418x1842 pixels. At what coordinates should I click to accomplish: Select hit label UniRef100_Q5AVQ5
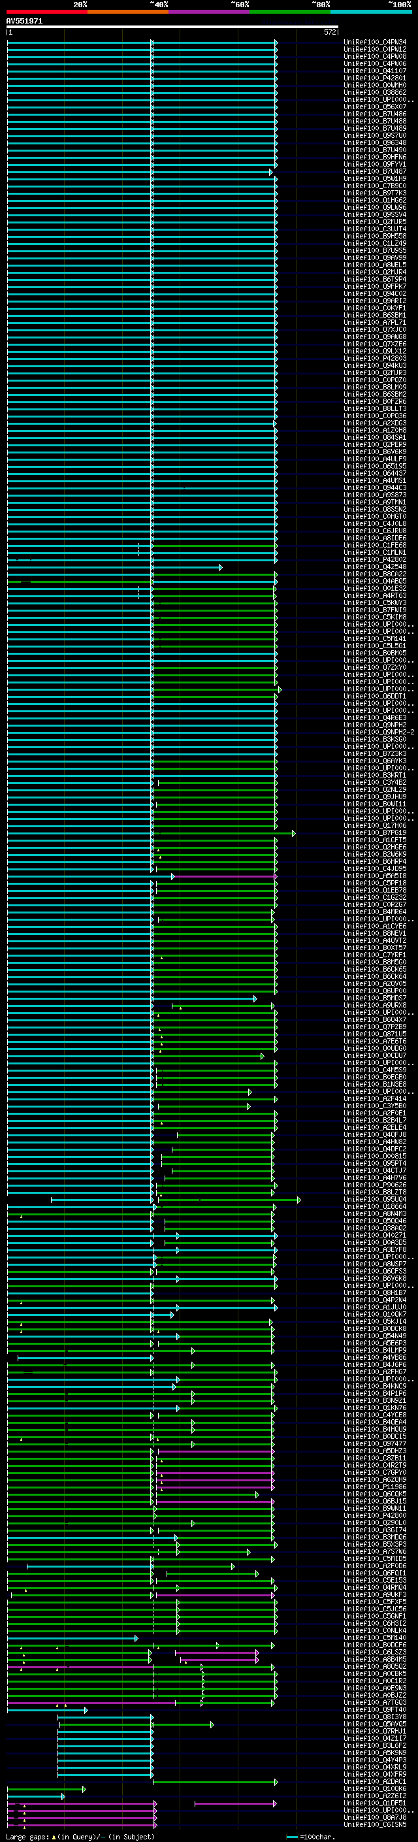coord(375,1724)
